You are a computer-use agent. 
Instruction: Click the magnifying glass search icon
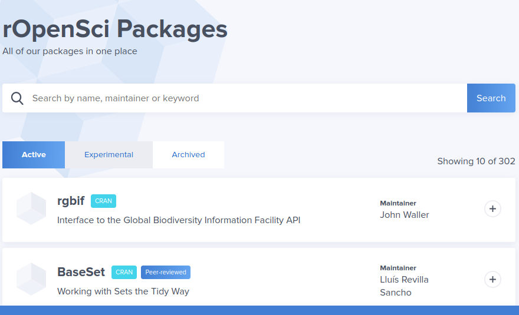pyautogui.click(x=17, y=98)
